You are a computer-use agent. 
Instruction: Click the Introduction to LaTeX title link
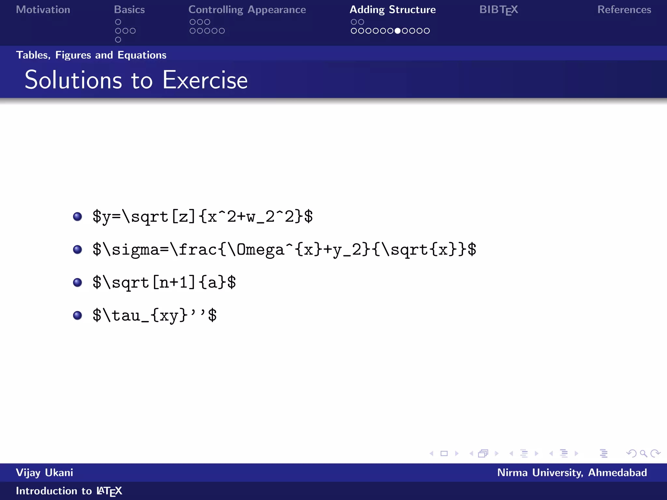(x=69, y=491)
